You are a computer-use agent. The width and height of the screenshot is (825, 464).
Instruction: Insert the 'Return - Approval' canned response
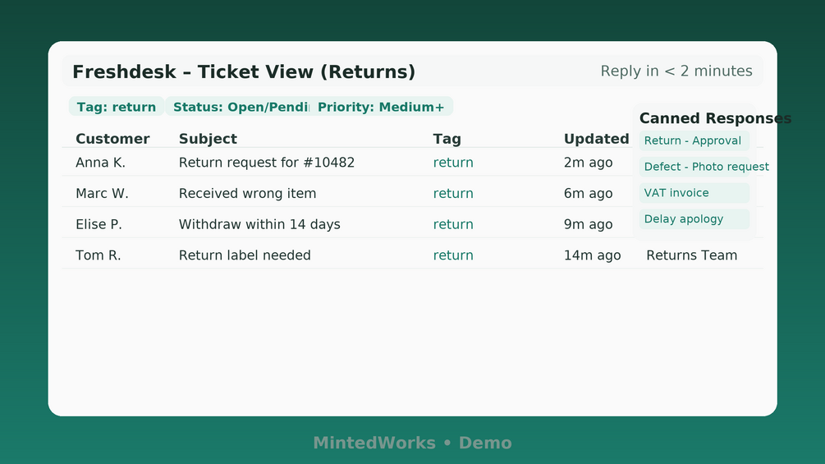(x=694, y=140)
